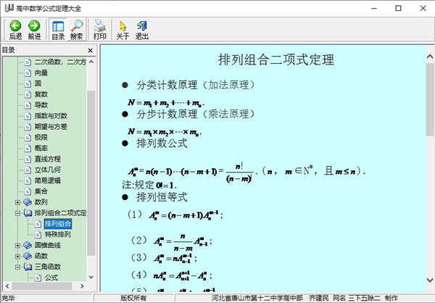Expand the 函数 tree node
Viewport: 435px width, 303px height.
click(17, 256)
